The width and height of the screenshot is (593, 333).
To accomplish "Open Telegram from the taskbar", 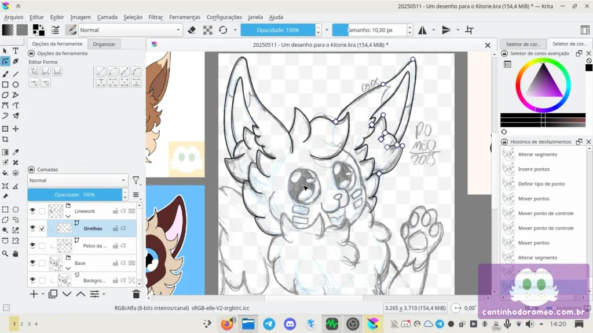I will tap(269, 324).
